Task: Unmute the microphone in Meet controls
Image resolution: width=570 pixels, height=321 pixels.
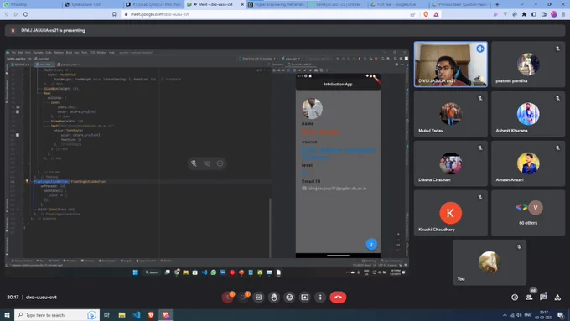Action: 227,298
